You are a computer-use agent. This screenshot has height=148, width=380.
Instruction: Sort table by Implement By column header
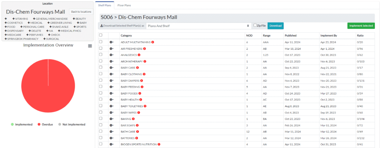click(x=328, y=35)
